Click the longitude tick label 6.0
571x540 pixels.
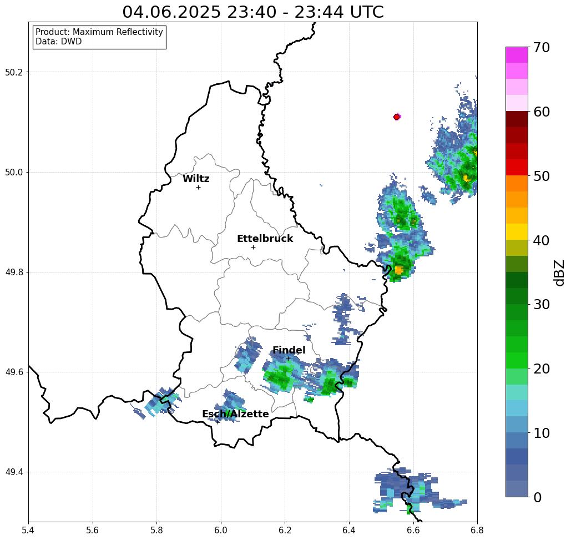pos(221,530)
